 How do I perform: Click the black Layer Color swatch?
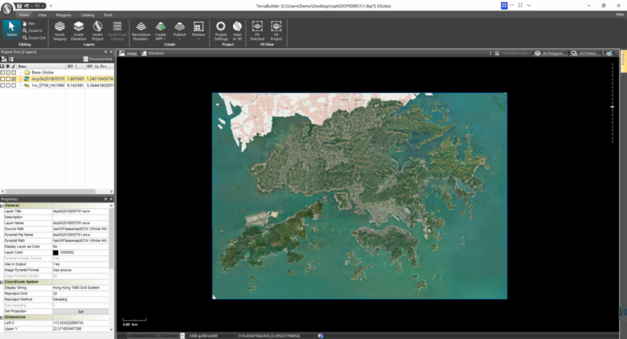click(56, 253)
